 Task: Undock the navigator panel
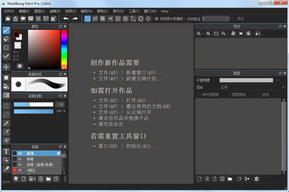pyautogui.click(x=280, y=26)
